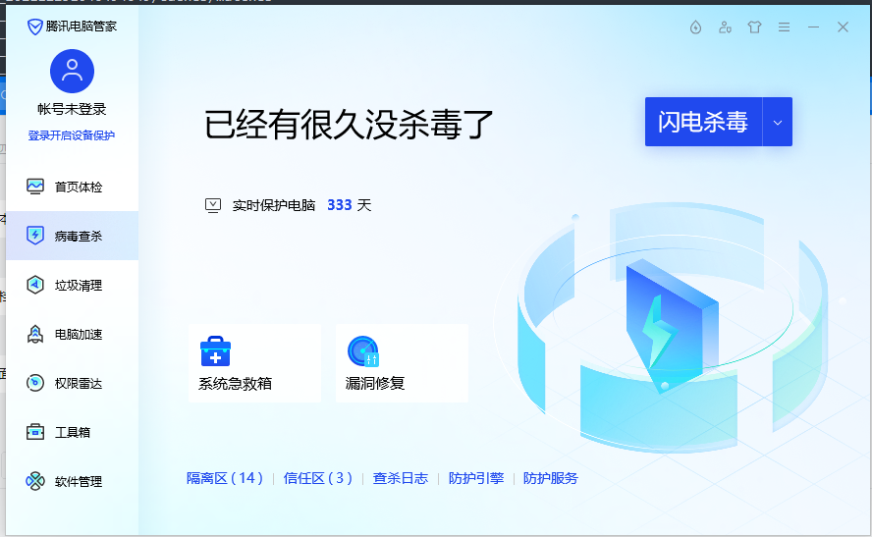872x537 pixels.
Task: Open the hamburger main menu
Action: (x=784, y=27)
